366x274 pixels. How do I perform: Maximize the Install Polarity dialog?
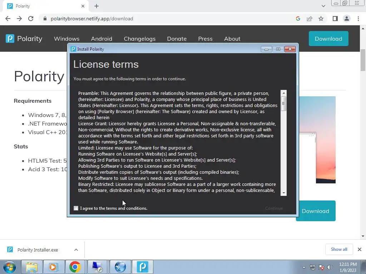point(278,49)
